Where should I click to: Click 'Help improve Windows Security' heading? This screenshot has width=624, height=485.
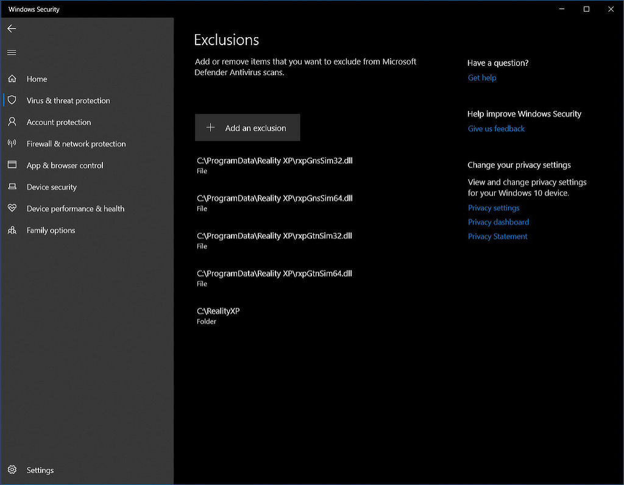click(524, 114)
